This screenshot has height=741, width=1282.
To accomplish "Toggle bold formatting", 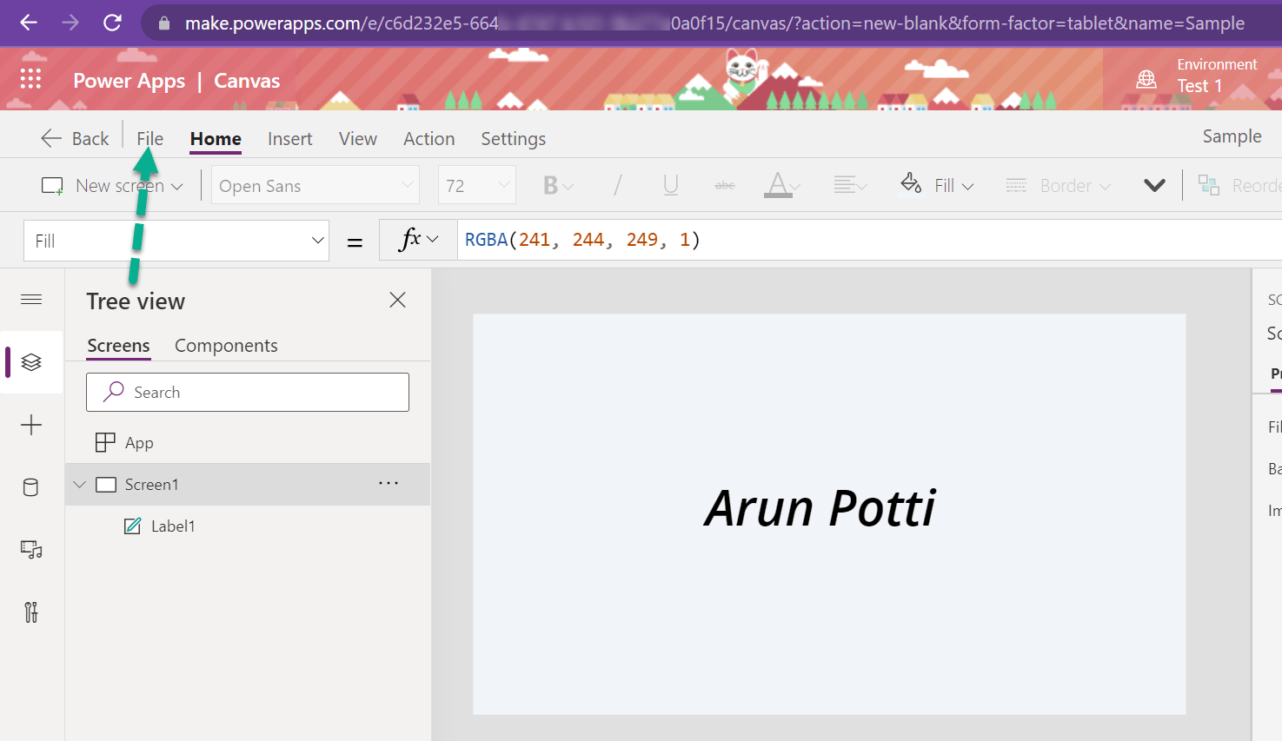I will (x=558, y=186).
